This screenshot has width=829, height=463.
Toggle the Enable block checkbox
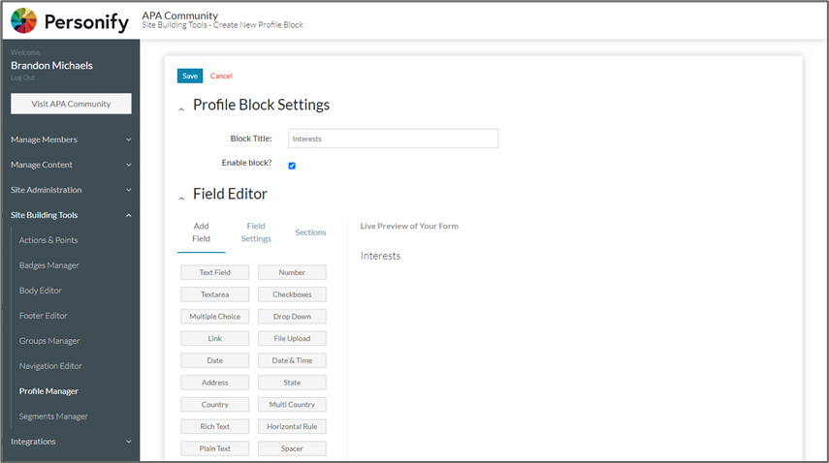tap(292, 166)
